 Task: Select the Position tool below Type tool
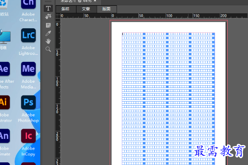[48, 16]
